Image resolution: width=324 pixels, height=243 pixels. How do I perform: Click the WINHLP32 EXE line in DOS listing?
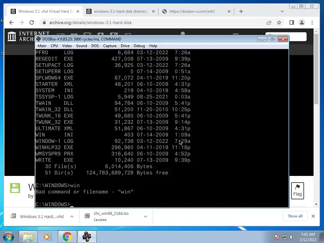tap(113, 147)
